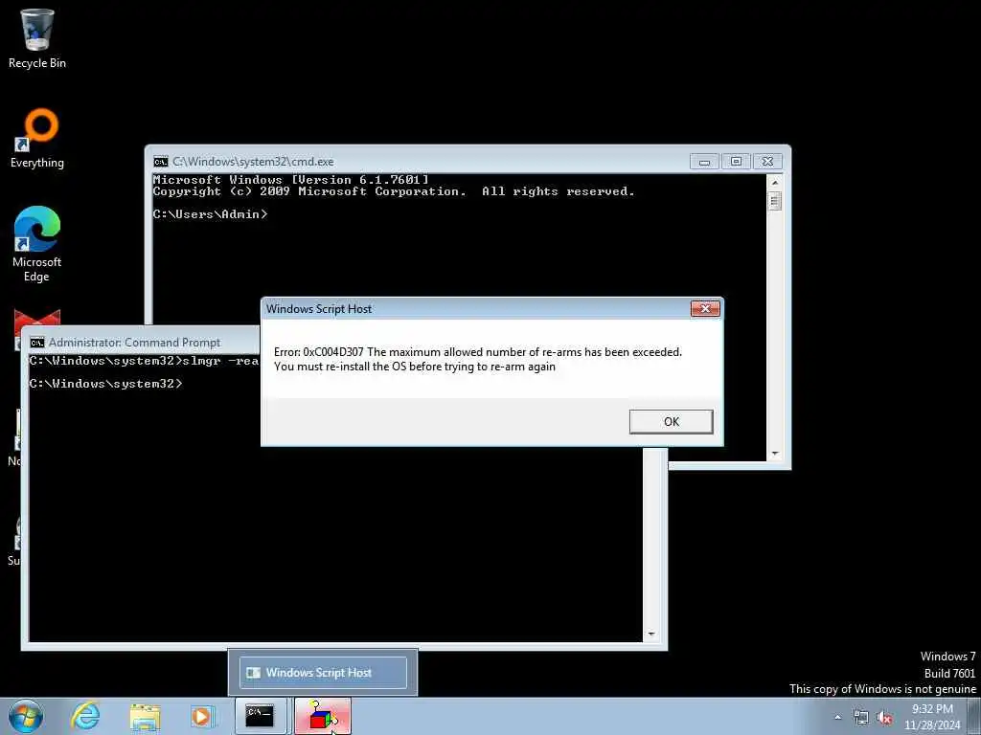Close the C:\Windows\system32\cmd.exe window
The height and width of the screenshot is (735, 981).
coord(767,162)
